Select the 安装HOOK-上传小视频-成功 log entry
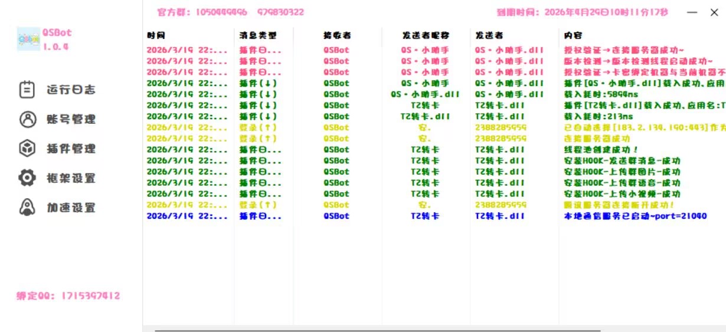This screenshot has height=332, width=726. 434,194
